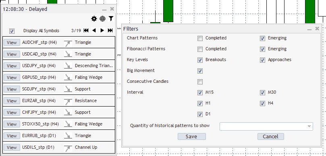View the GBPUSD_stp Falling Wedge pattern
This screenshot has width=326, height=156.
[x=12, y=78]
